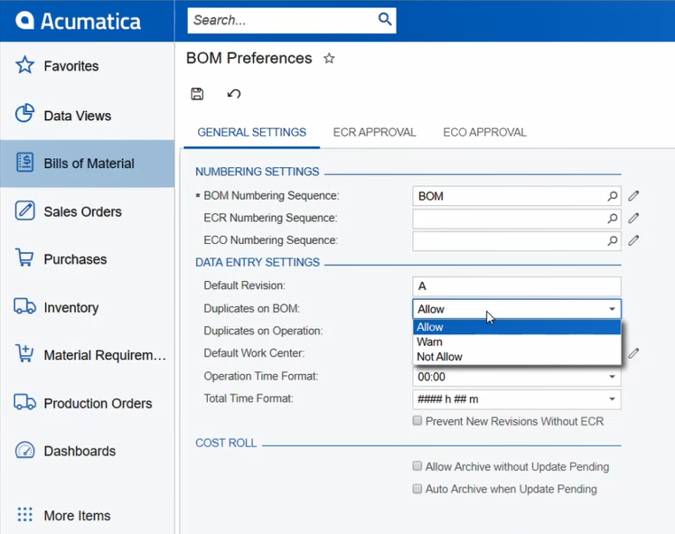Open Bills of Material sidebar icon
Screen dimensions: 675x534
click(x=24, y=163)
